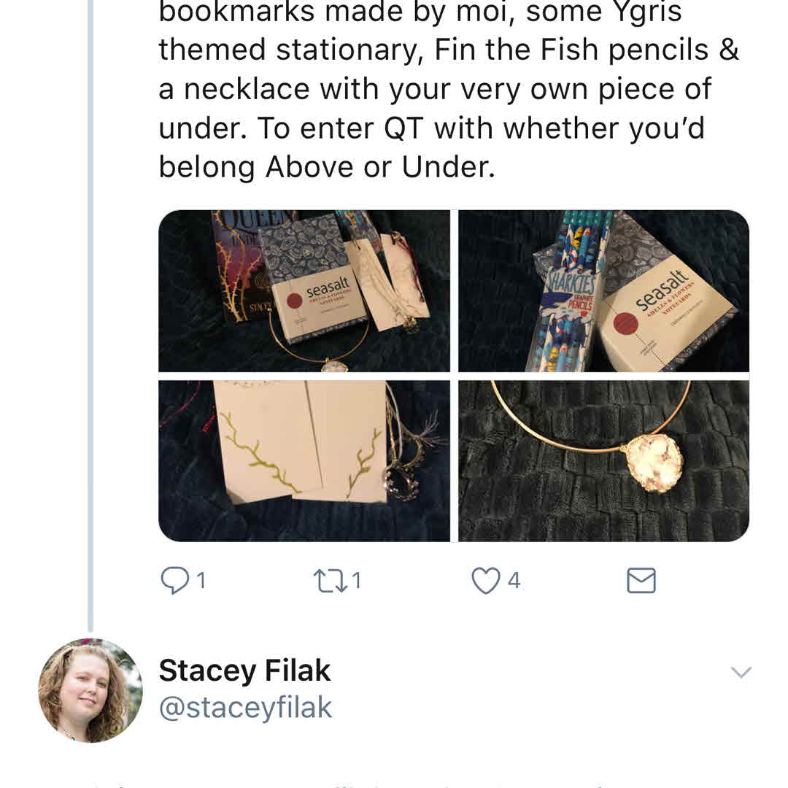Viewport: 788px width, 788px height.
Task: Tap the tweet line ending "Above or Under."
Action: tap(327, 167)
